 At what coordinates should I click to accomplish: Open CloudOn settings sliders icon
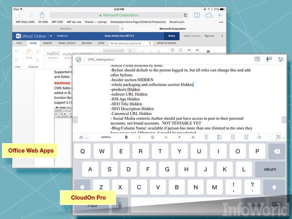(x=281, y=59)
